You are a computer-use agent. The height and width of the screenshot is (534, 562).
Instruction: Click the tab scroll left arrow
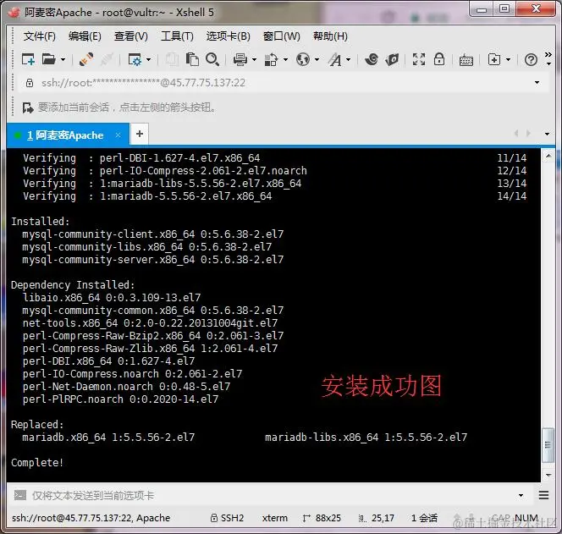pyautogui.click(x=516, y=134)
